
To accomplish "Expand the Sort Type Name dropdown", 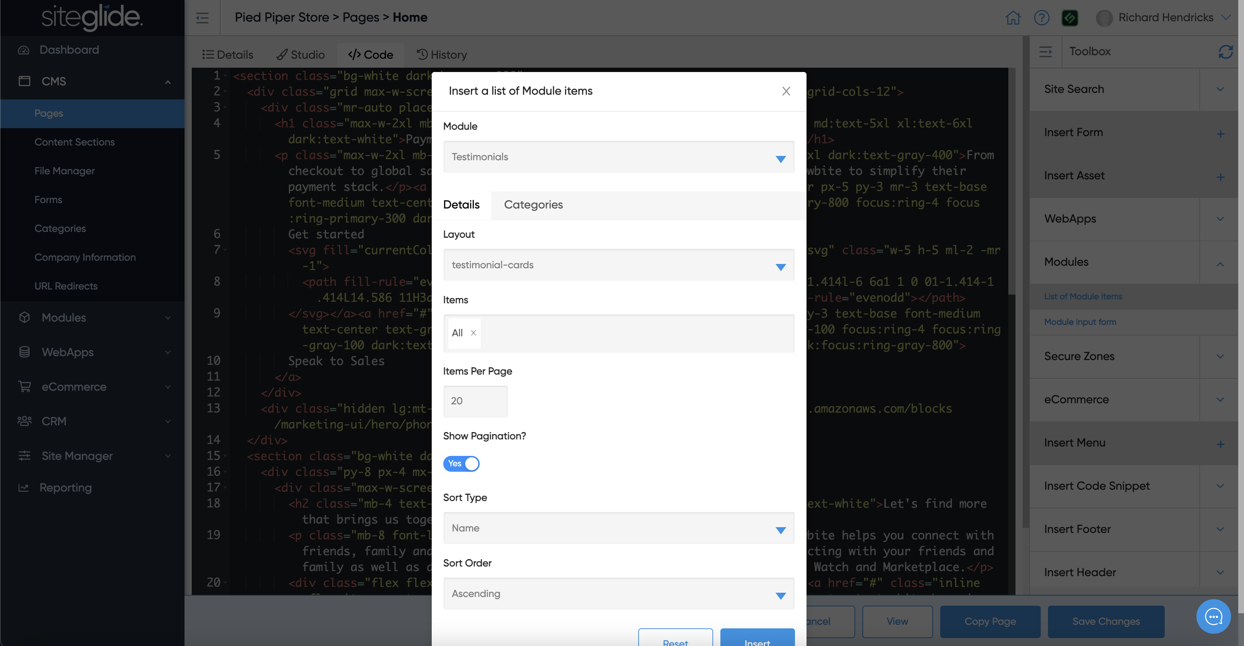I will coord(618,528).
